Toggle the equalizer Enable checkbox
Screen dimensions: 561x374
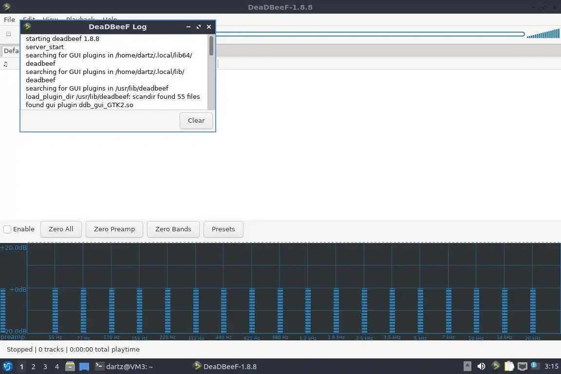tap(7, 229)
